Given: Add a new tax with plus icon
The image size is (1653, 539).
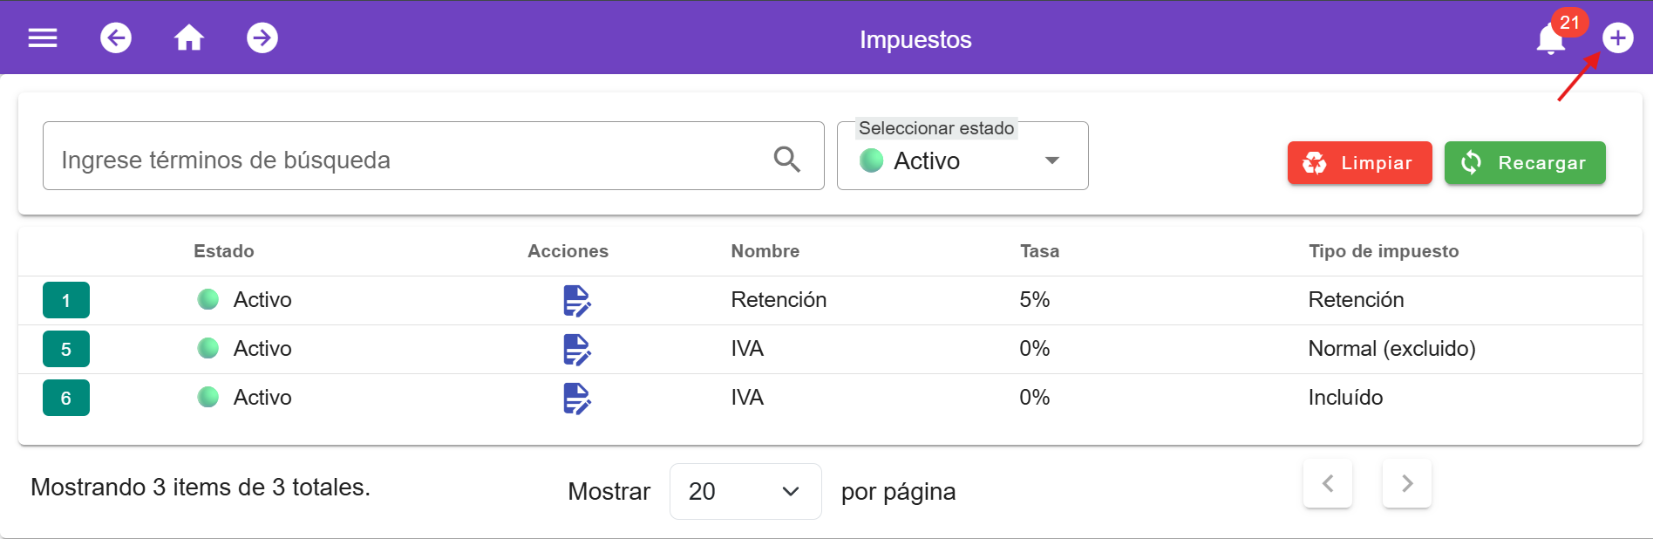Looking at the screenshot, I should 1618,38.
